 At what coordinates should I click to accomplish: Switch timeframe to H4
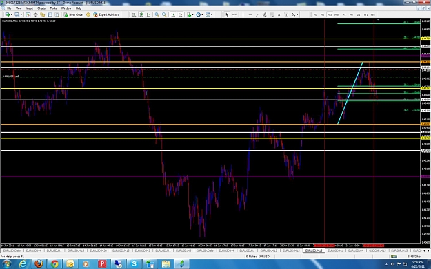[351, 14]
